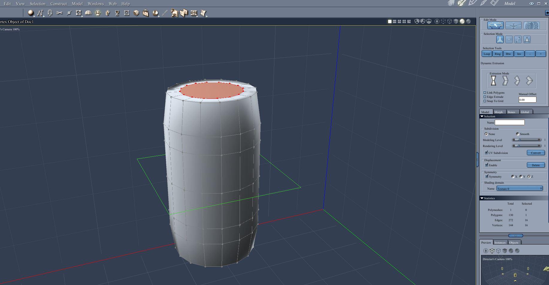Select shaded sphere display mode

[x=462, y=21]
